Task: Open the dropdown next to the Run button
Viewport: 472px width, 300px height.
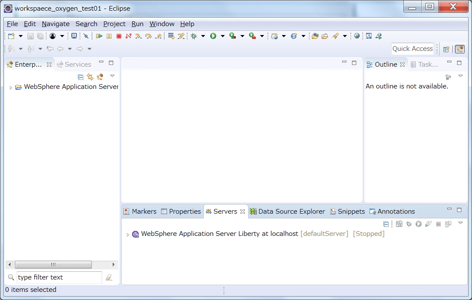Action: click(223, 36)
